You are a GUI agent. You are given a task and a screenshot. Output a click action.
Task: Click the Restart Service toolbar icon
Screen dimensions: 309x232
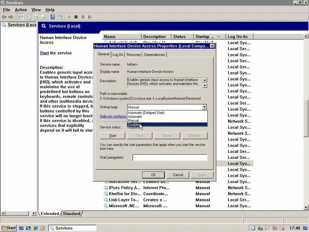click(90, 17)
